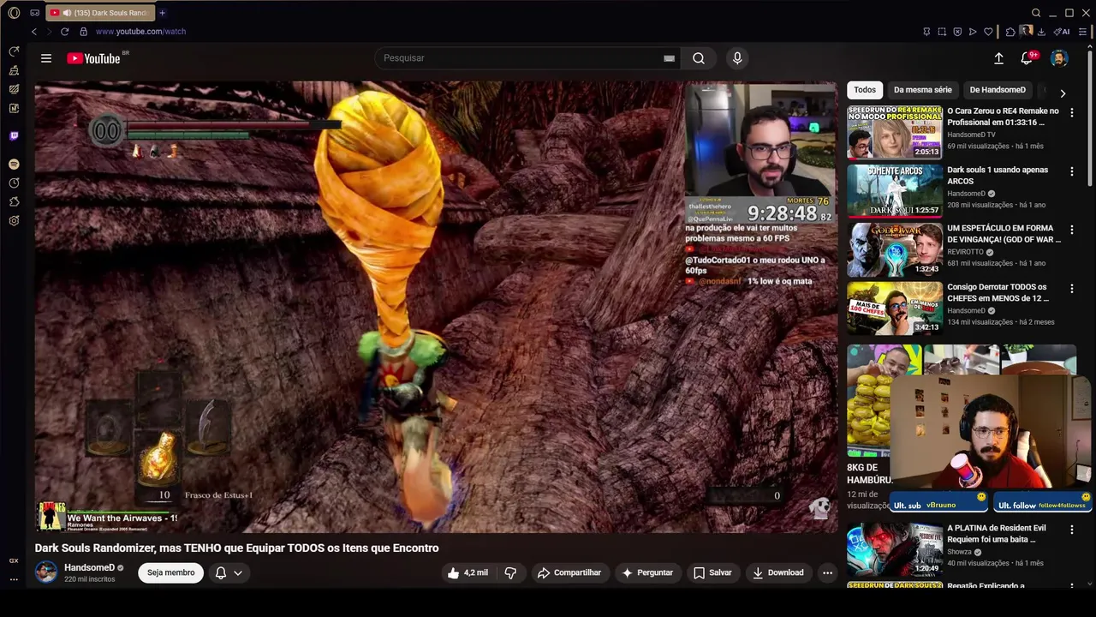Open options for Resident Evil Requiem video

point(1071,530)
